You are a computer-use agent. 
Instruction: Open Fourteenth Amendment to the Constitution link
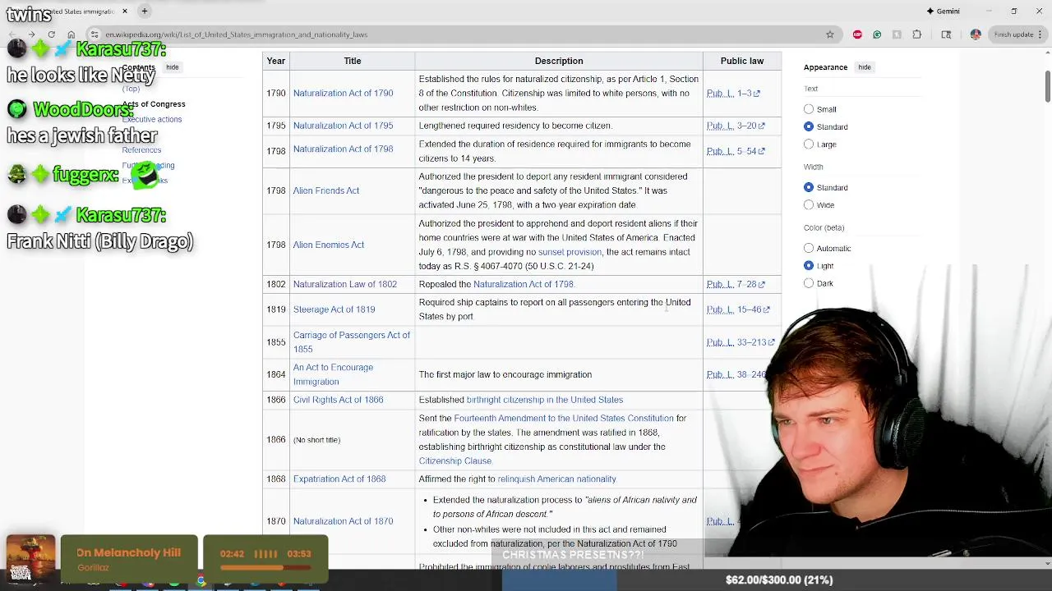[564, 418]
